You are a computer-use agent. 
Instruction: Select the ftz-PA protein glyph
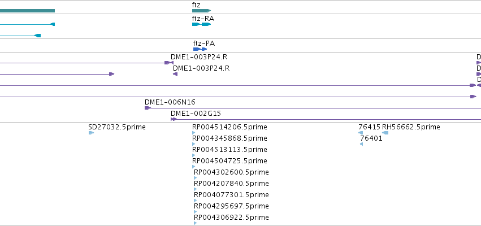pos(200,49)
